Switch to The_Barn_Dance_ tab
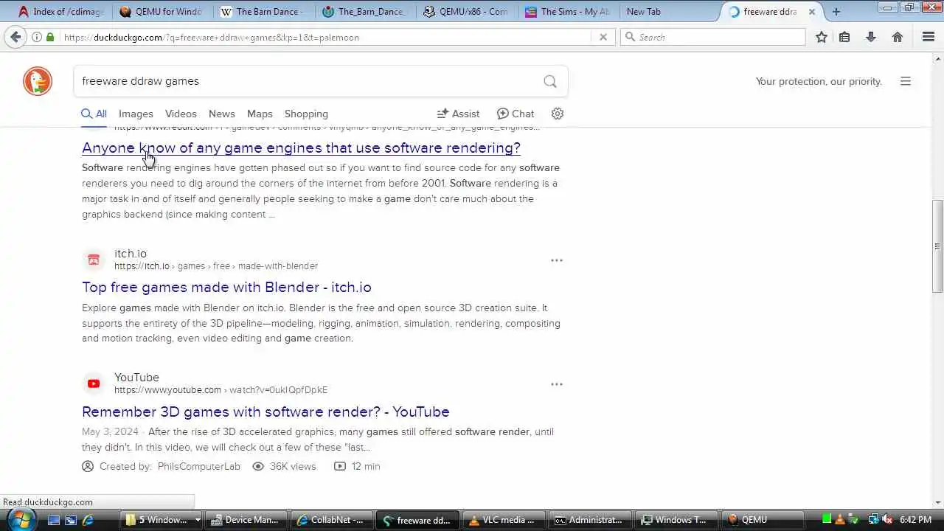Screen dimensions: 944x531 coord(364,11)
